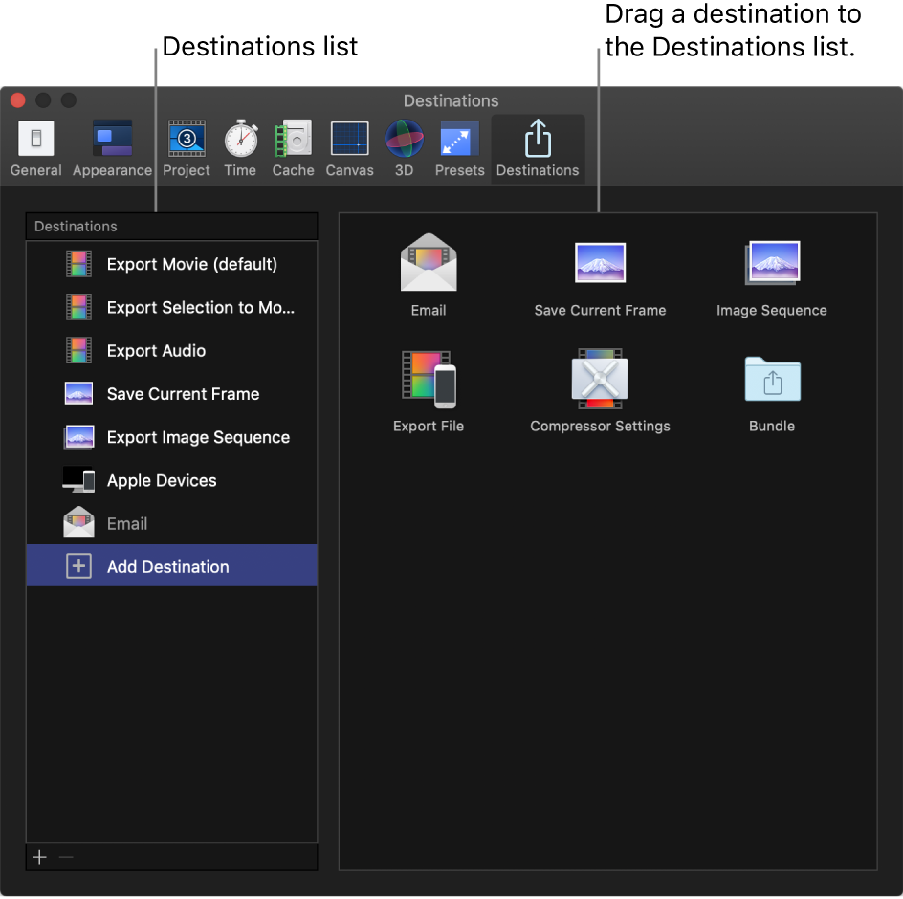Open the Cache preferences pane
The height and width of the screenshot is (899, 903).
tap(293, 148)
